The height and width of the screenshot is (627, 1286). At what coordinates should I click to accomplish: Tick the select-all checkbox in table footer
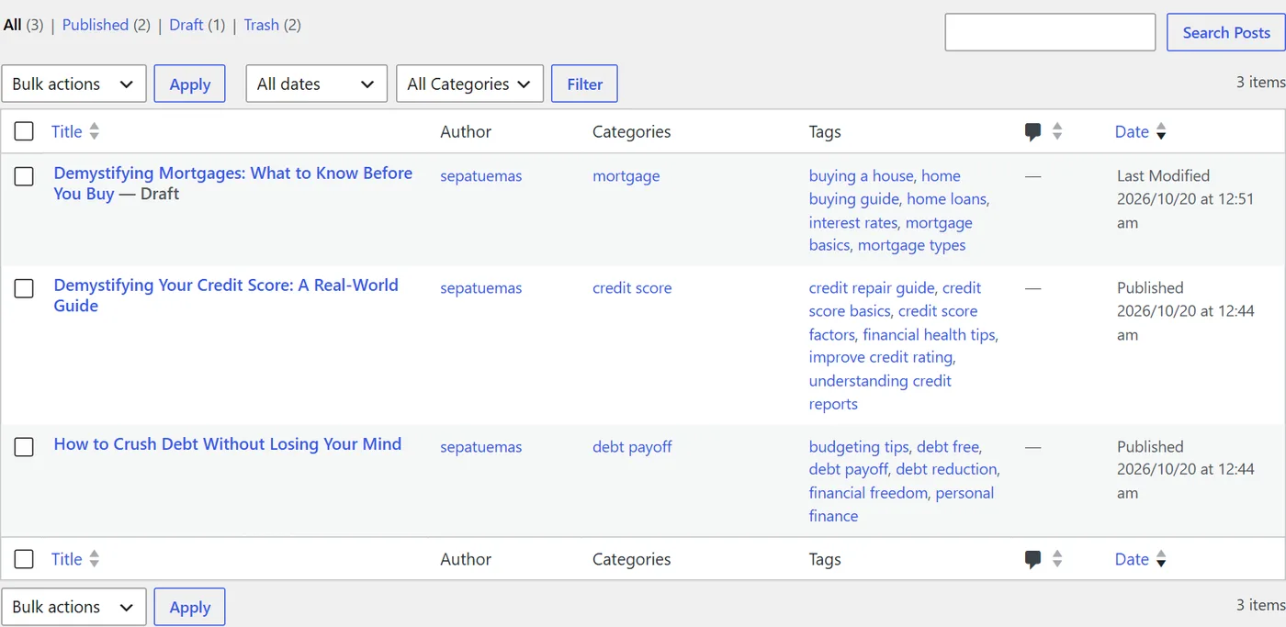pos(24,559)
